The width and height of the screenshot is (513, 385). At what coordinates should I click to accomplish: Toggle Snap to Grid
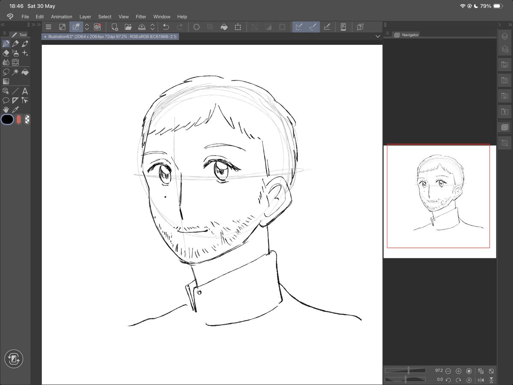point(327,27)
